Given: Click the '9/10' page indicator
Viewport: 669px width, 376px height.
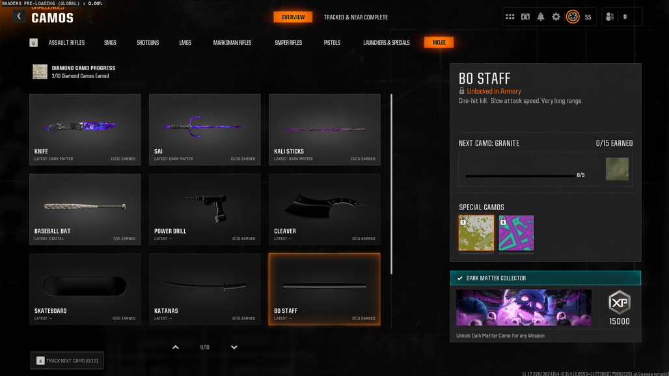Looking at the screenshot, I should pos(205,347).
